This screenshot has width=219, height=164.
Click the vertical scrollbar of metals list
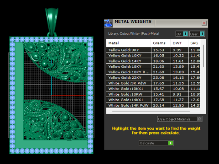click(x=203, y=56)
